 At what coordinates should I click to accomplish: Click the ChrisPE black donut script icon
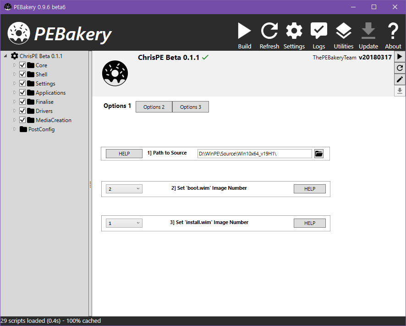tap(115, 73)
